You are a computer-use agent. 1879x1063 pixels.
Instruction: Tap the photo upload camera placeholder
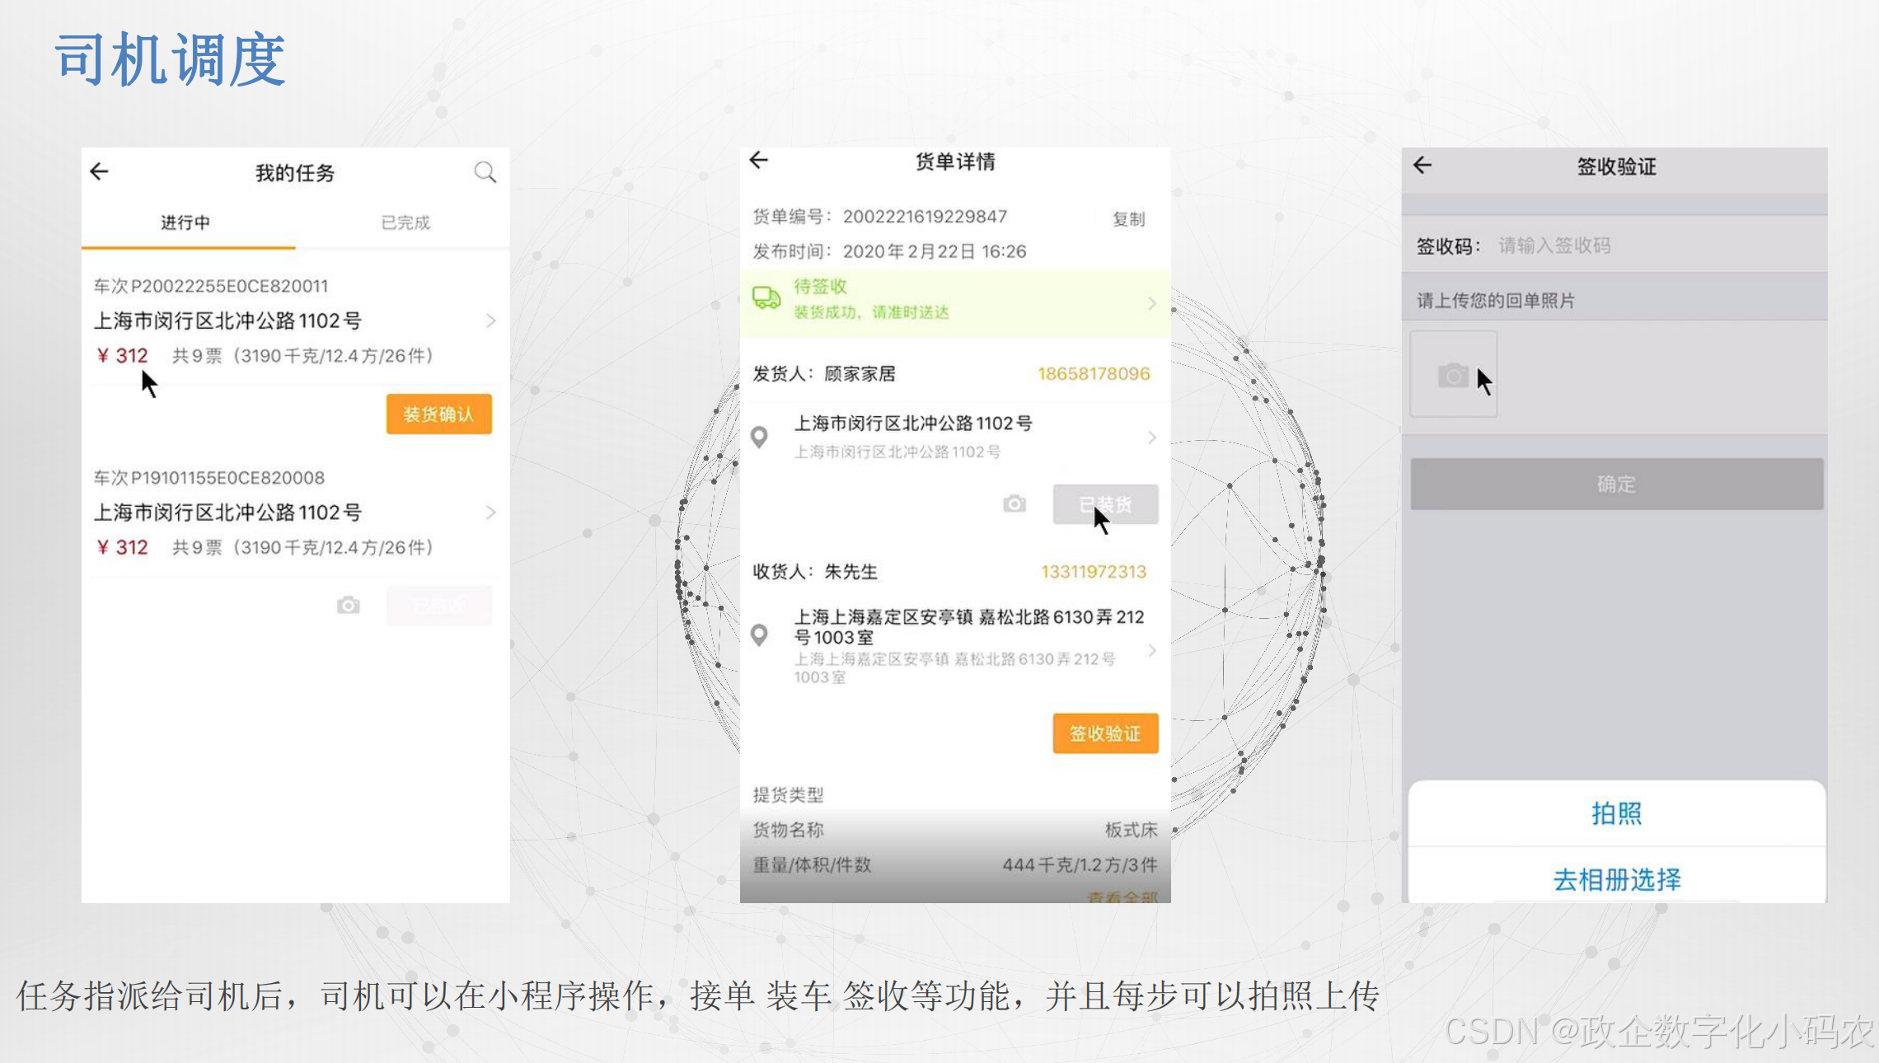1453,375
